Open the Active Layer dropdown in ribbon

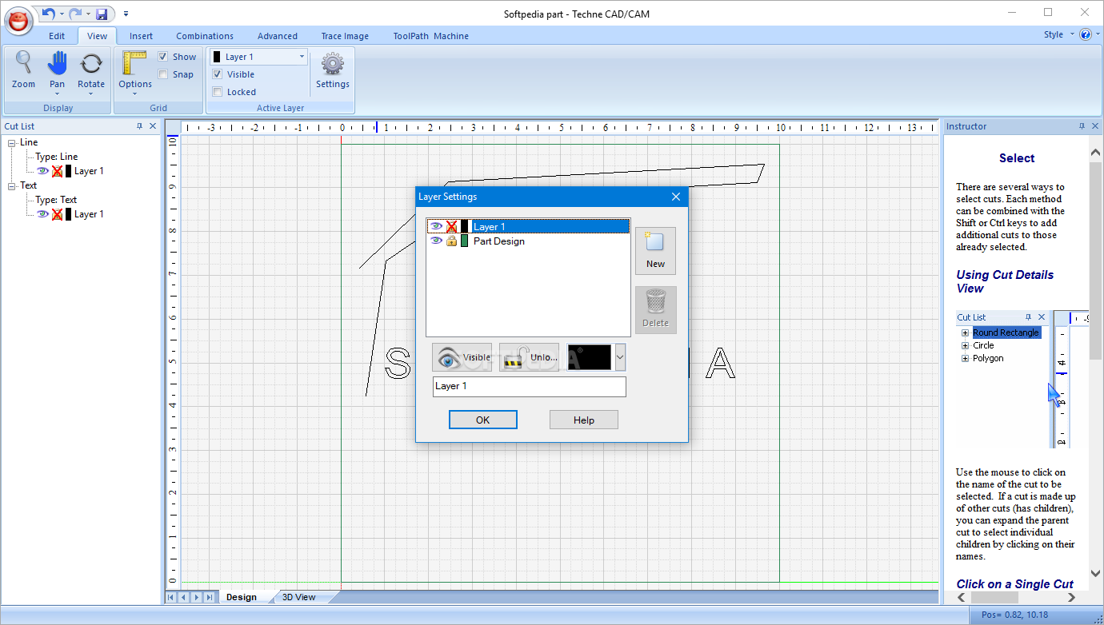[x=302, y=57]
